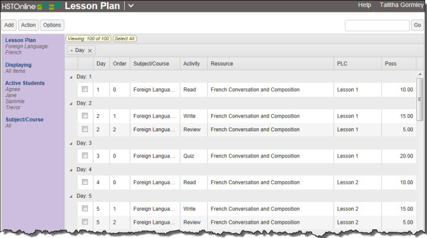
Task: Check the Day 5 Write row checkbox
Action: click(x=85, y=208)
